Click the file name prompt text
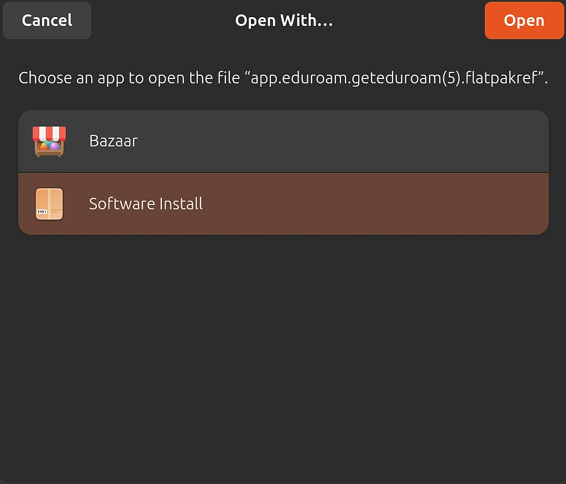The width and height of the screenshot is (566, 484). tap(284, 78)
